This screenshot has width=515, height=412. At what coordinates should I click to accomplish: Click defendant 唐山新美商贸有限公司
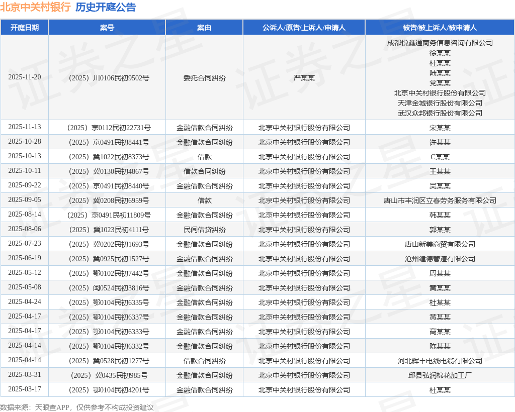[440, 244]
